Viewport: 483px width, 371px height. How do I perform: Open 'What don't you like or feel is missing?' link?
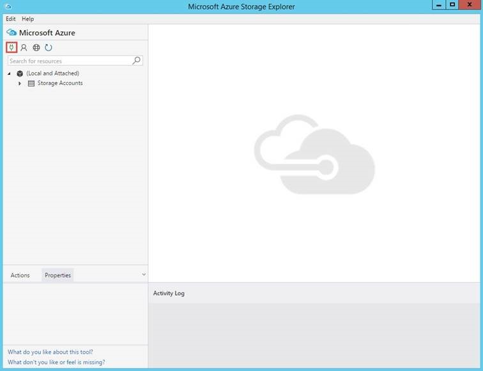[56, 362]
